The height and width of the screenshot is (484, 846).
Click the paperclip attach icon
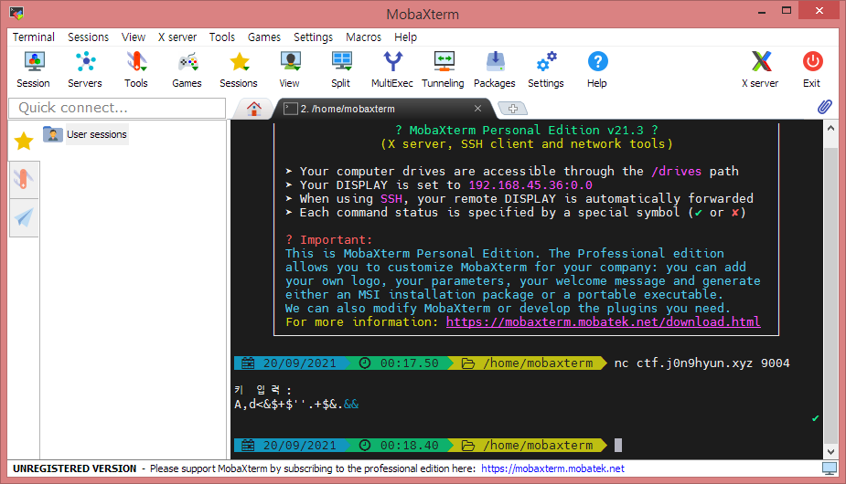(824, 107)
